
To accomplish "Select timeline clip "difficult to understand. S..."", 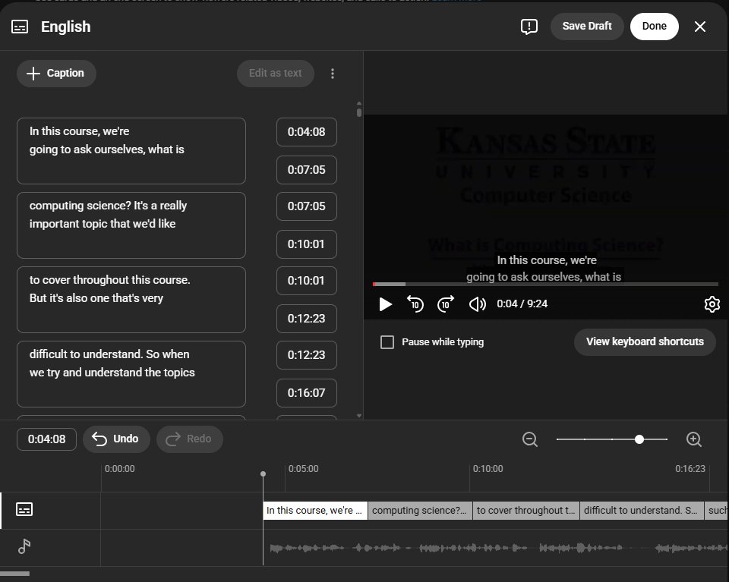I will coord(641,511).
